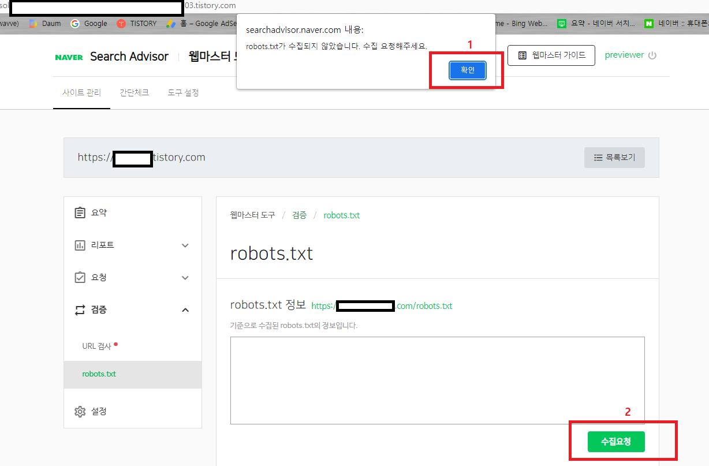
Task: Switch to the 도구 설정 tab
Action: [183, 92]
